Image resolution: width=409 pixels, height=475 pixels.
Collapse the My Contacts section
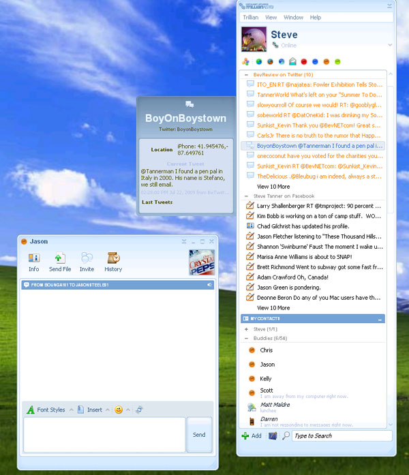[x=380, y=320]
